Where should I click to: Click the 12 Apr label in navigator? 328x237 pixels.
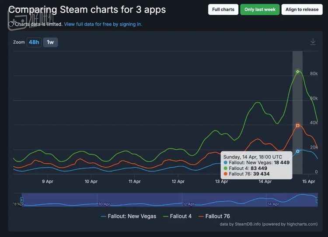click(188, 204)
